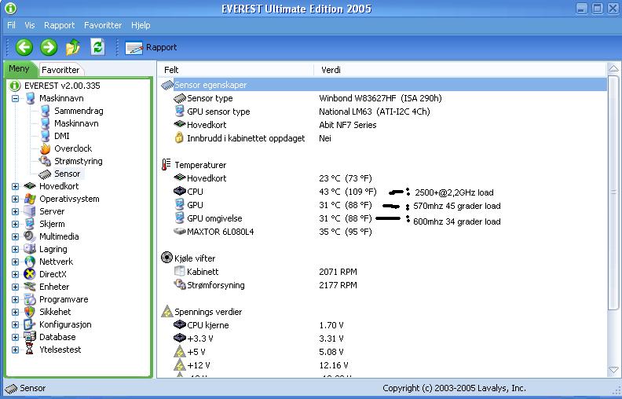Click the DirectX X icon
This screenshot has width=622, height=399.
(x=29, y=274)
